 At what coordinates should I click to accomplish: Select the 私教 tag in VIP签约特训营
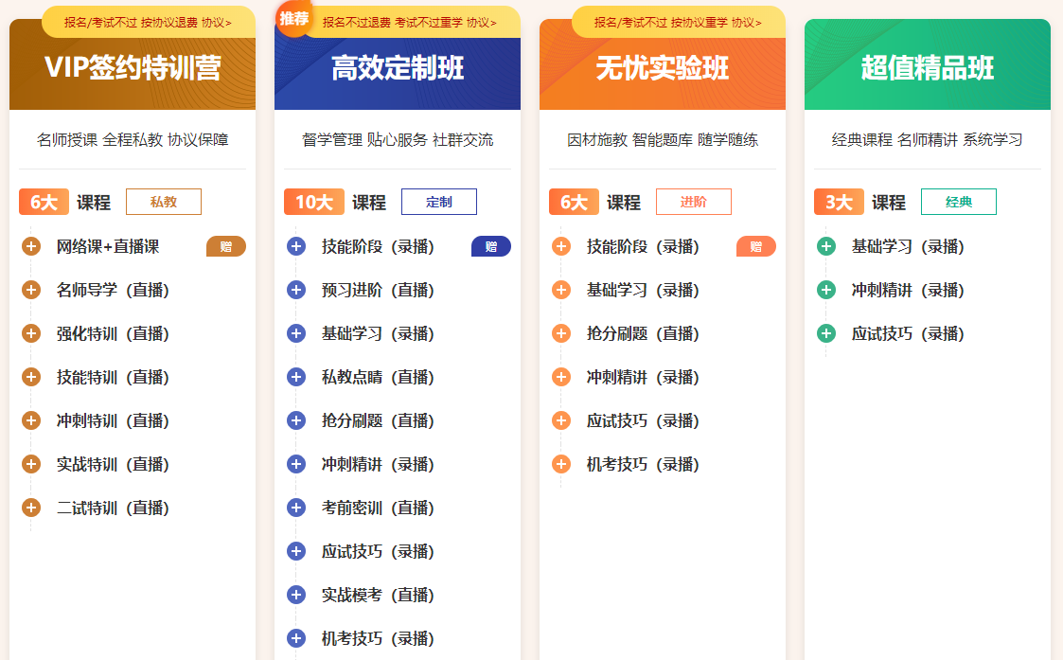pos(164,202)
